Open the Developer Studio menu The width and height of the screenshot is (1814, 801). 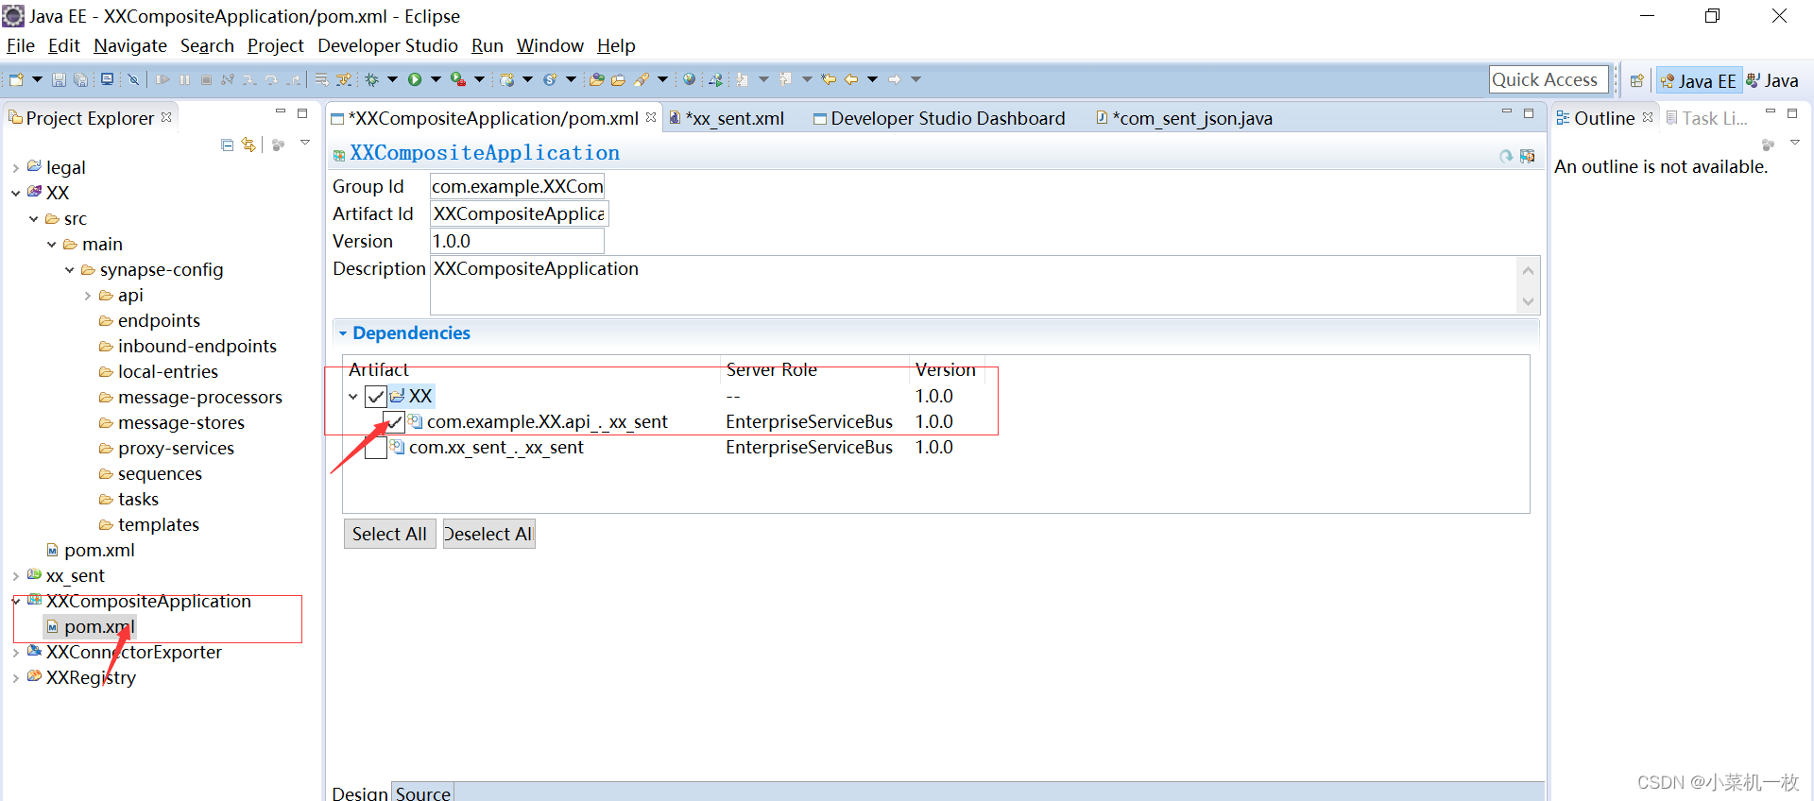coord(387,45)
